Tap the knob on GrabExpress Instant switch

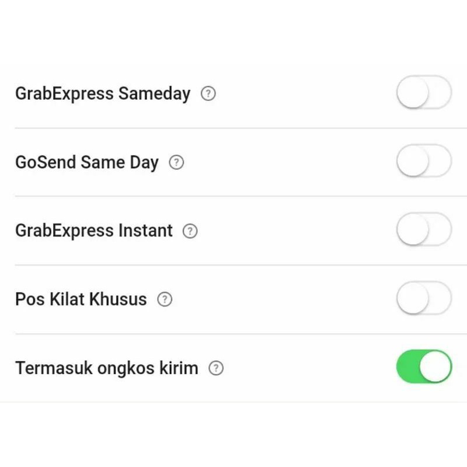[x=413, y=229]
